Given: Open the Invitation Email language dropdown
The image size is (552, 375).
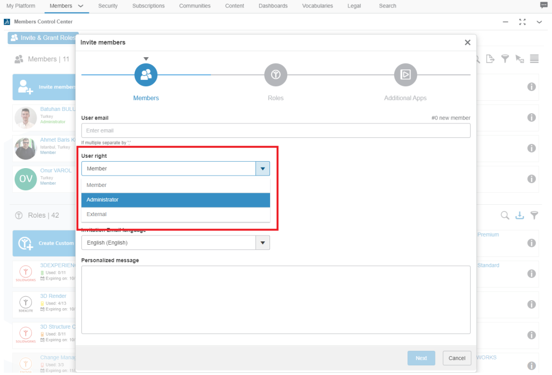Looking at the screenshot, I should tap(263, 243).
